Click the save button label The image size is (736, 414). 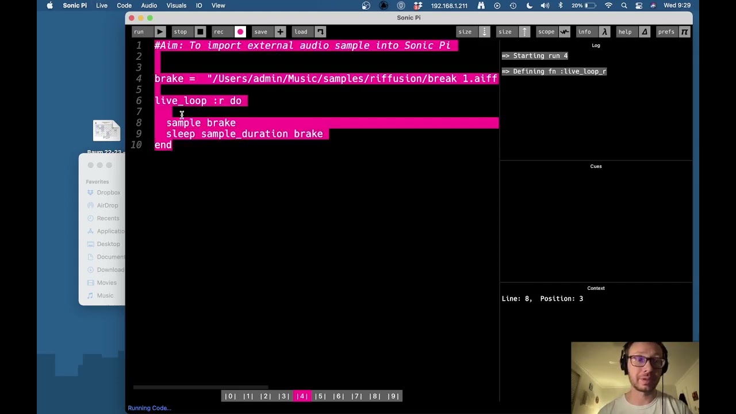(260, 32)
